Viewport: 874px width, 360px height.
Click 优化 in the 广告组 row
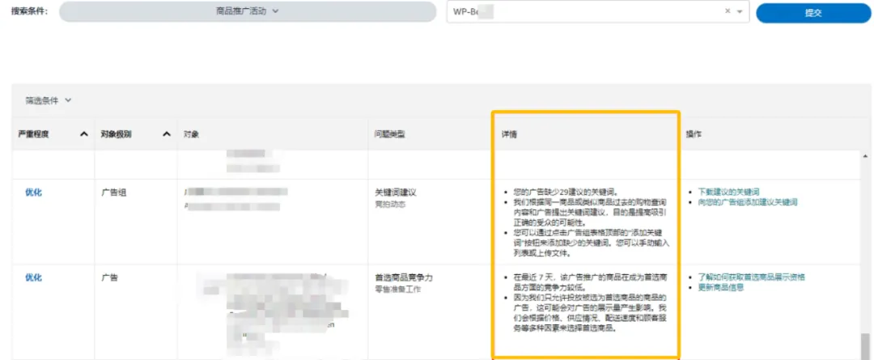point(33,193)
